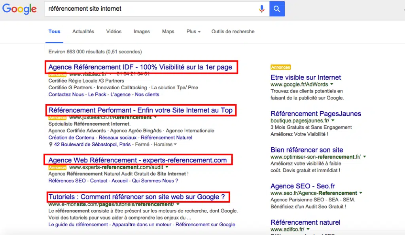Click the Google logo
405x235 pixels.
tap(19, 9)
